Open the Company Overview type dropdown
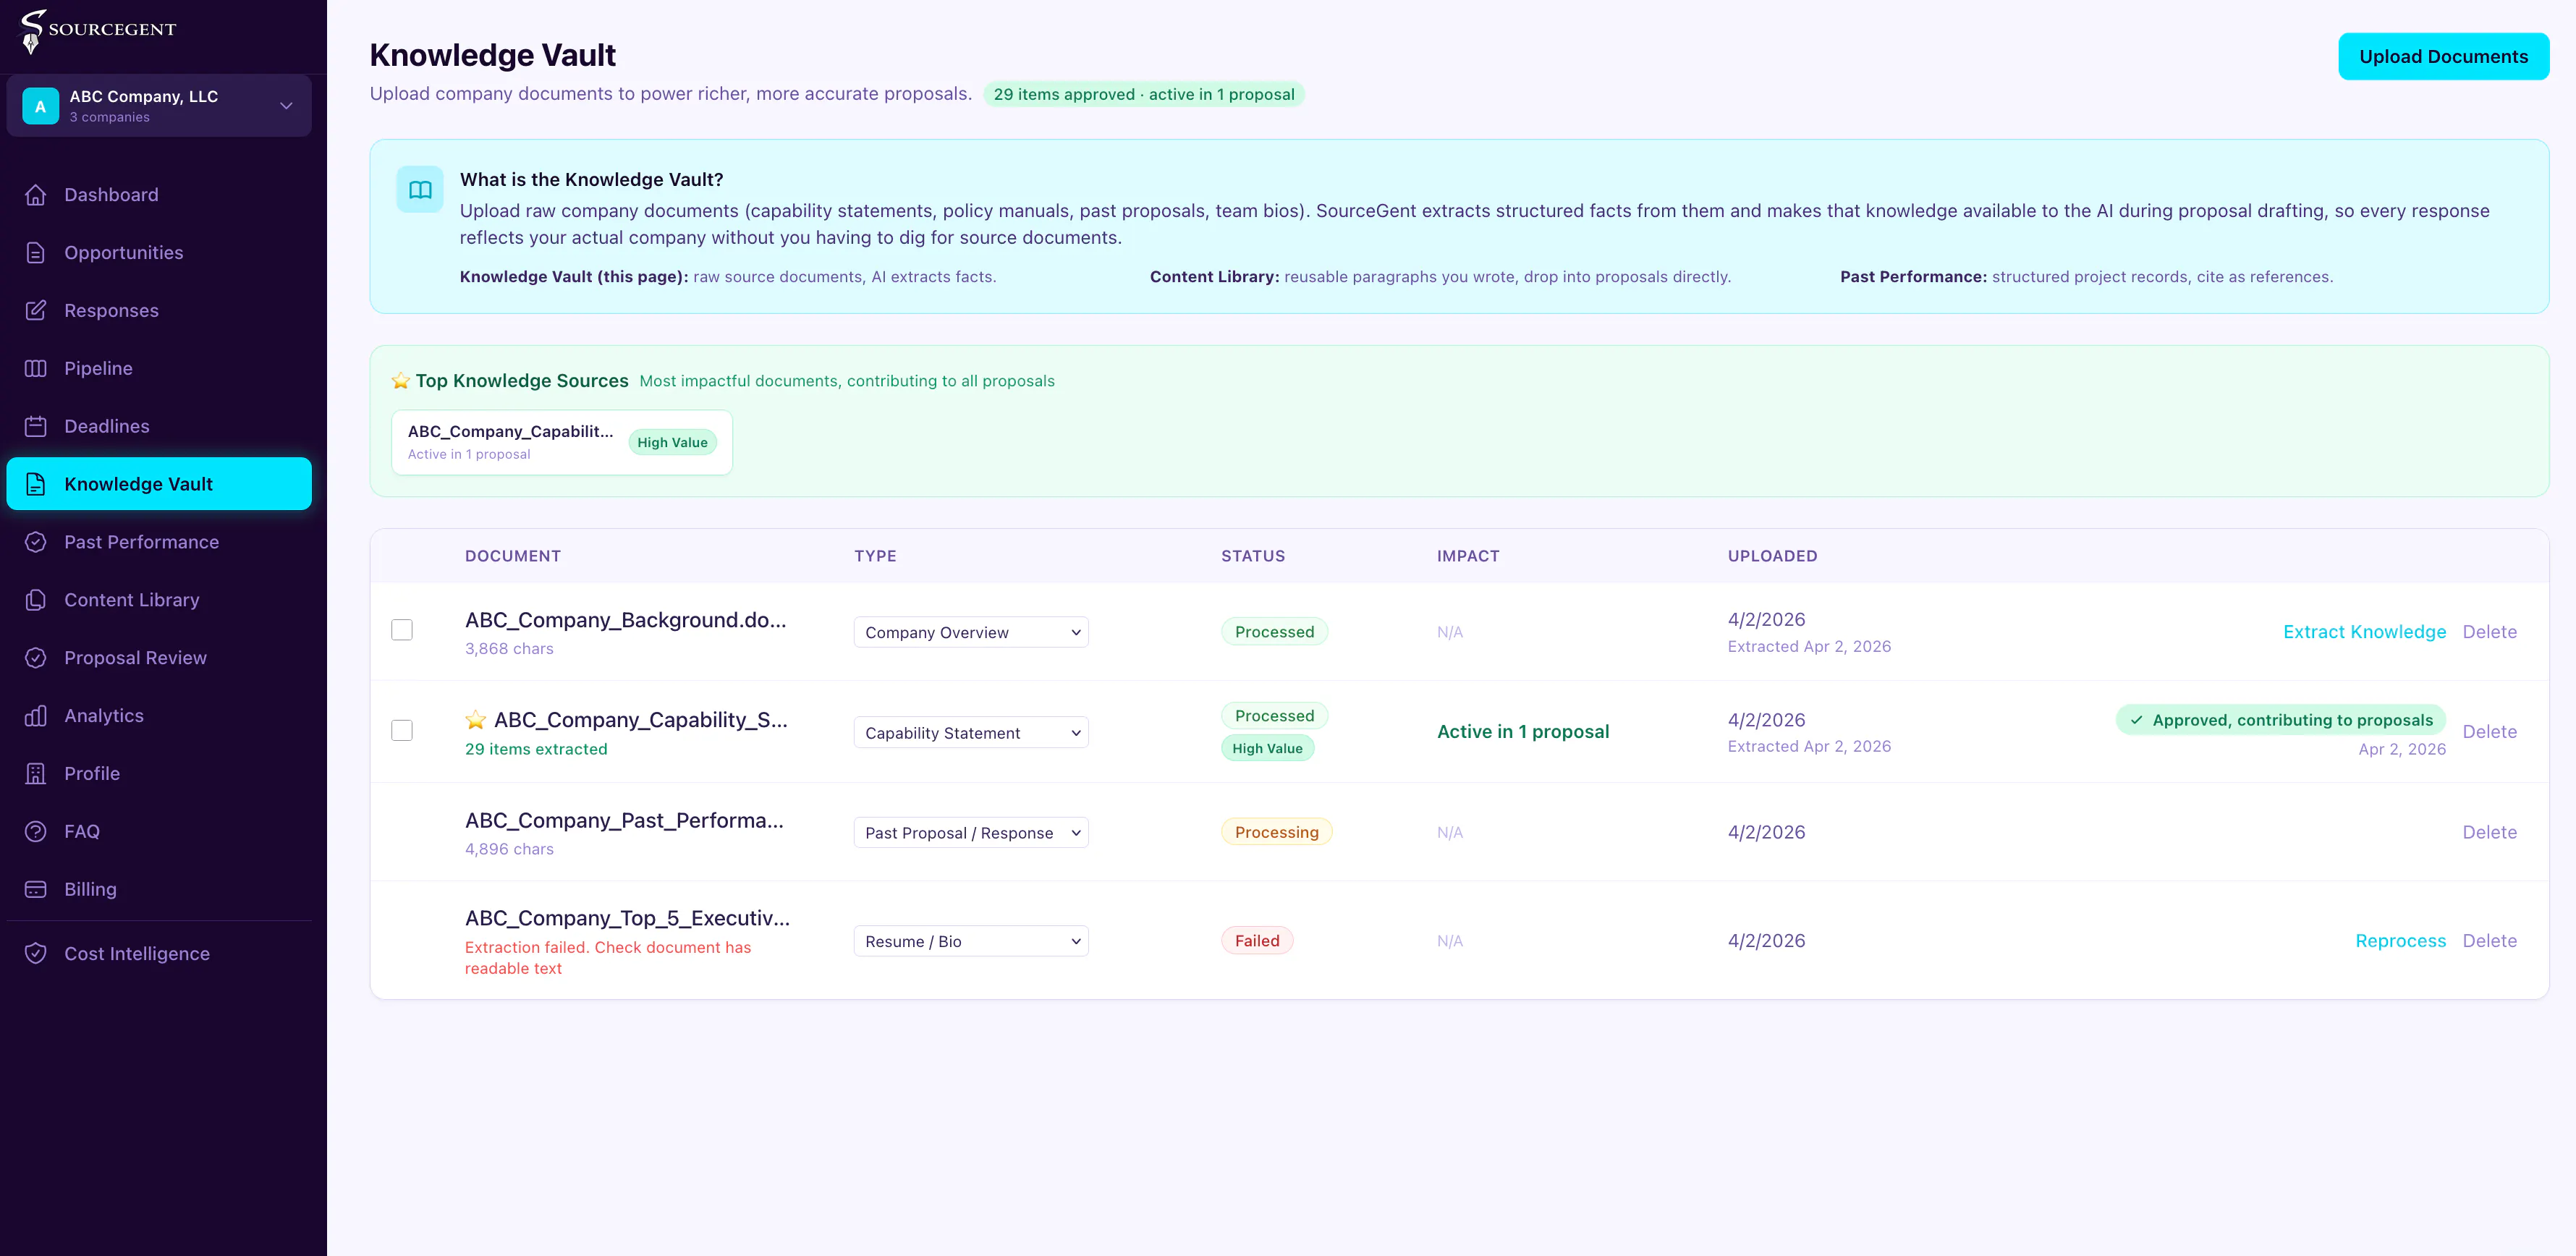 (971, 633)
